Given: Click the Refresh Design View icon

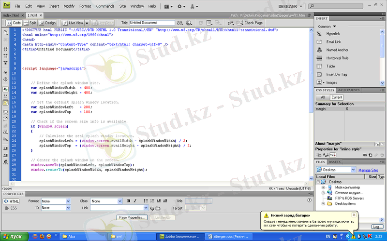Looking at the screenshot, I should tap(201, 23).
